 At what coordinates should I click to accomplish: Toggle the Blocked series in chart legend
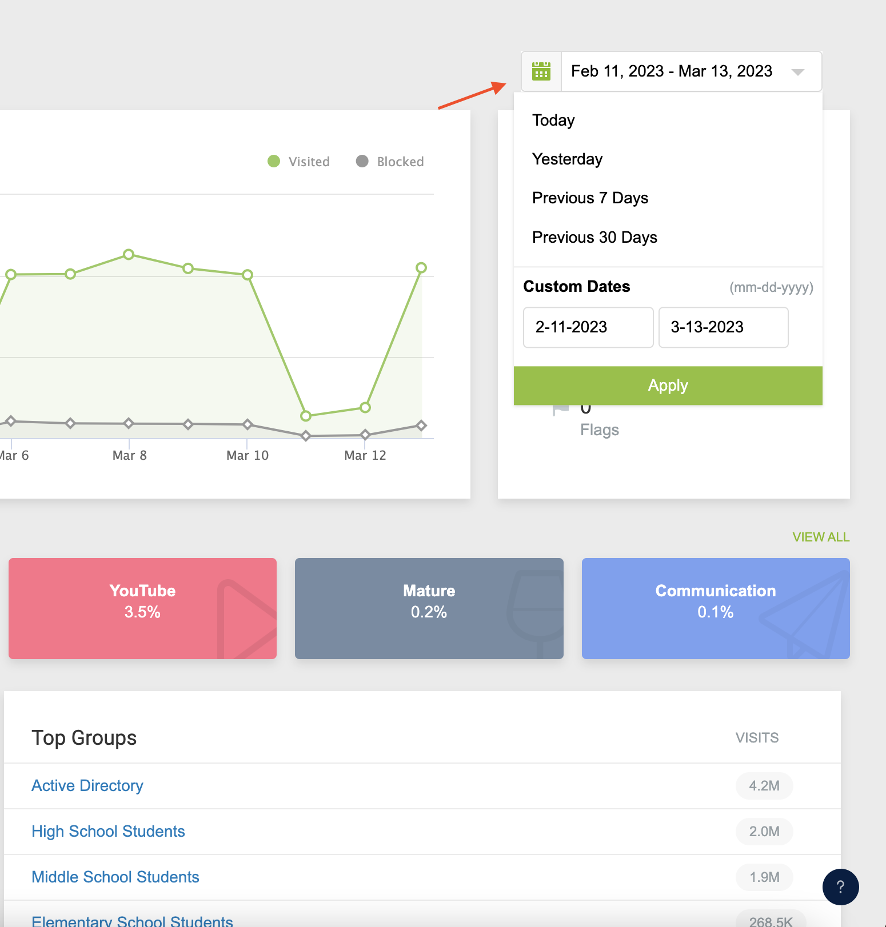coord(390,162)
